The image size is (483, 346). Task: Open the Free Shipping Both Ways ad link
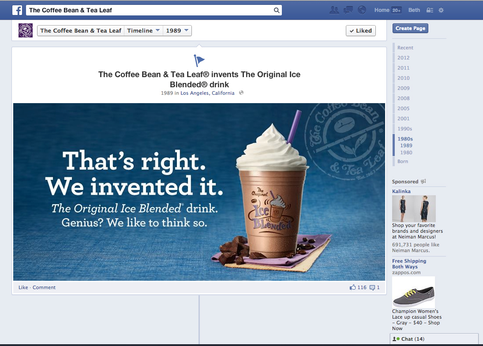tap(409, 264)
